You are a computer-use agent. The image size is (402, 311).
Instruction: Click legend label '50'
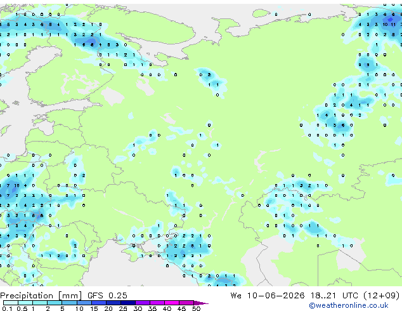pyautogui.click(x=197, y=308)
